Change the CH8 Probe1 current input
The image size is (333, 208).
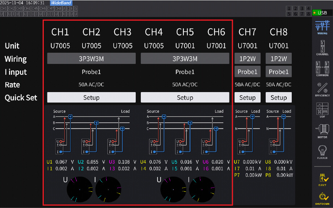[x=278, y=71]
